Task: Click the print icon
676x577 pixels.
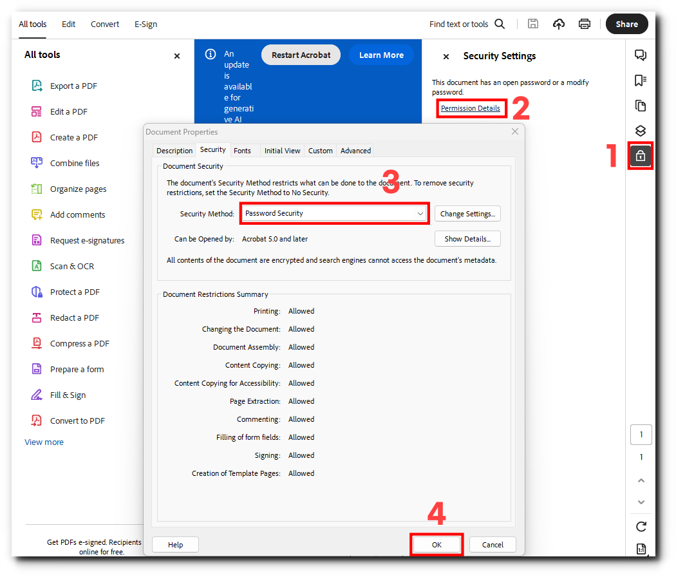Action: click(584, 24)
